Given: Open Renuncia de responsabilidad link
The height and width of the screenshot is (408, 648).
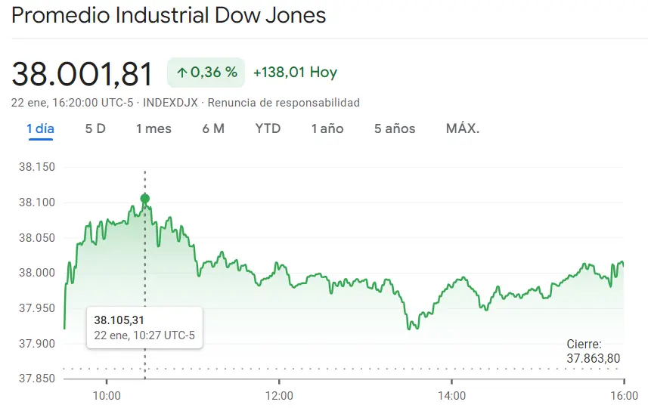Looking at the screenshot, I should (x=284, y=103).
